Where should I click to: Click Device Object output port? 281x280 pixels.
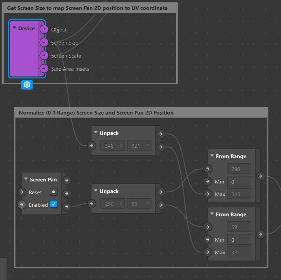[44, 29]
